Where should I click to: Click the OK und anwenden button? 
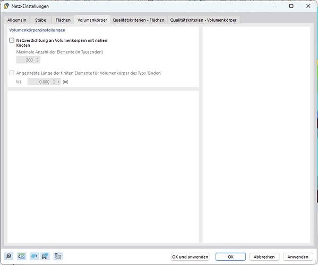(190, 257)
